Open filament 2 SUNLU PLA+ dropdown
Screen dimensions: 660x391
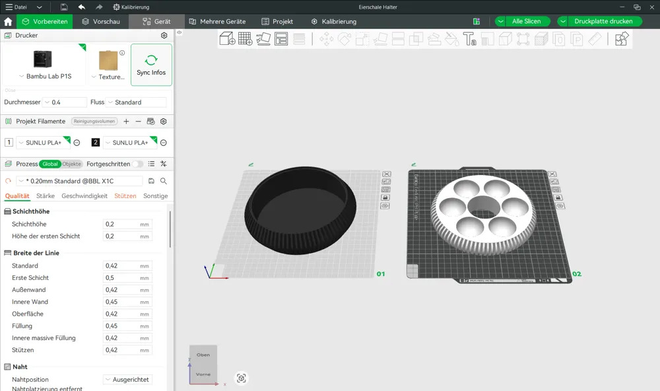129,143
